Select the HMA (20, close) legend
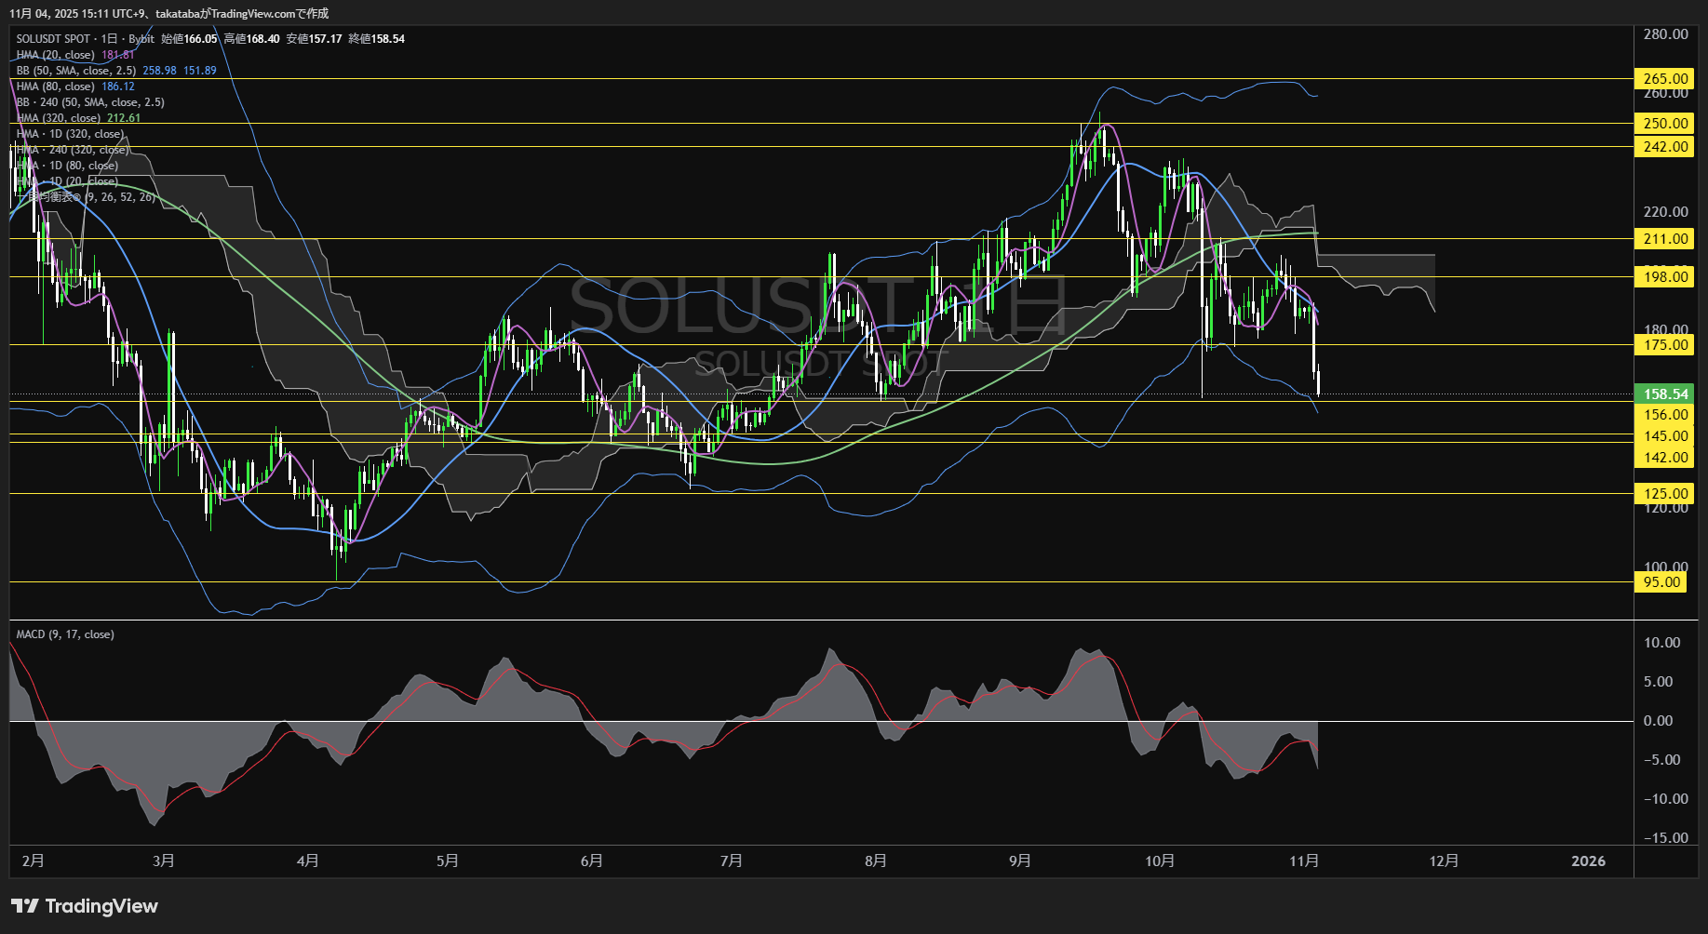Image resolution: width=1708 pixels, height=934 pixels. (56, 55)
